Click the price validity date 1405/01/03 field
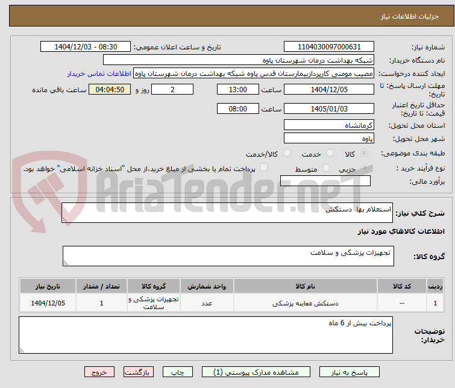This screenshot has width=455, height=388. (x=329, y=108)
